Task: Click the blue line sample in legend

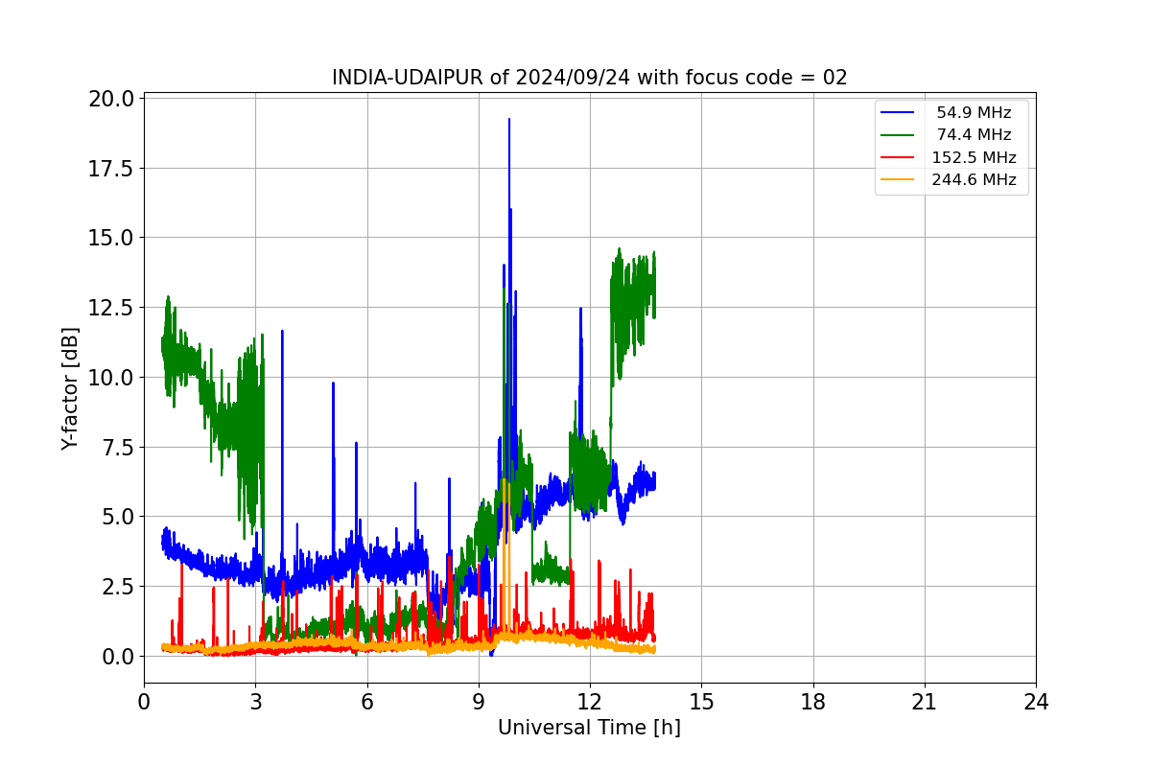Action: pyautogui.click(x=899, y=113)
